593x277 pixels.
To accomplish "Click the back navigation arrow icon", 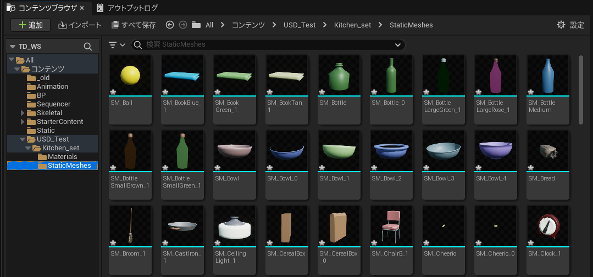I will coord(170,25).
